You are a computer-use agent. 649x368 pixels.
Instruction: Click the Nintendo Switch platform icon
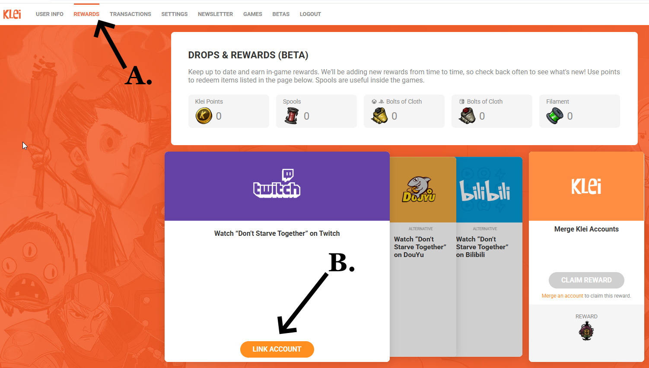point(461,102)
